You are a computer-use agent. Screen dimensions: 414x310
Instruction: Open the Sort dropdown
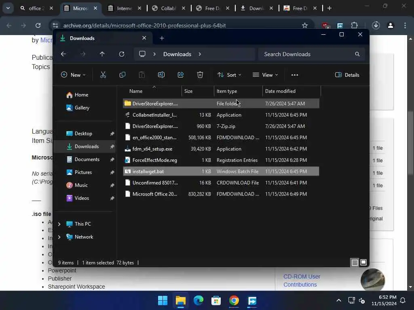pos(229,75)
